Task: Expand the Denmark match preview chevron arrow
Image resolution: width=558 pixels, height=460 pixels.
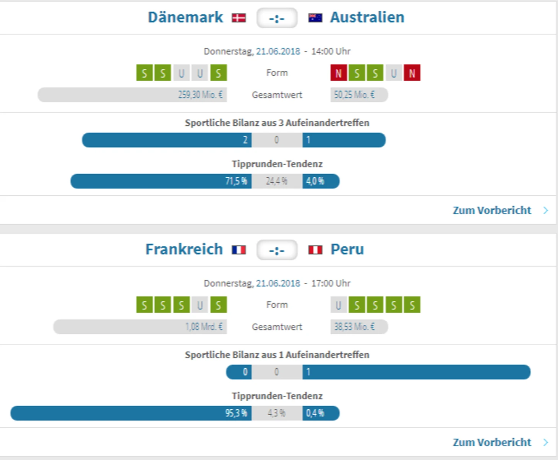Action: click(x=546, y=211)
